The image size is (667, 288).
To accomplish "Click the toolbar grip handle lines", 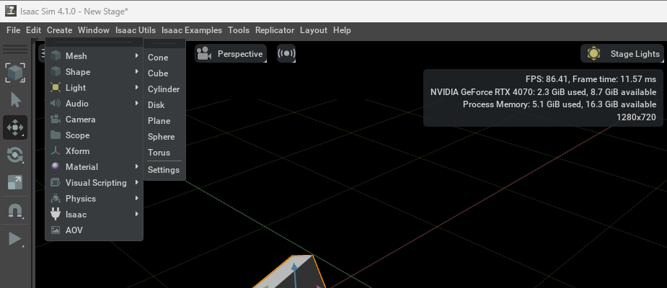I will [x=15, y=50].
